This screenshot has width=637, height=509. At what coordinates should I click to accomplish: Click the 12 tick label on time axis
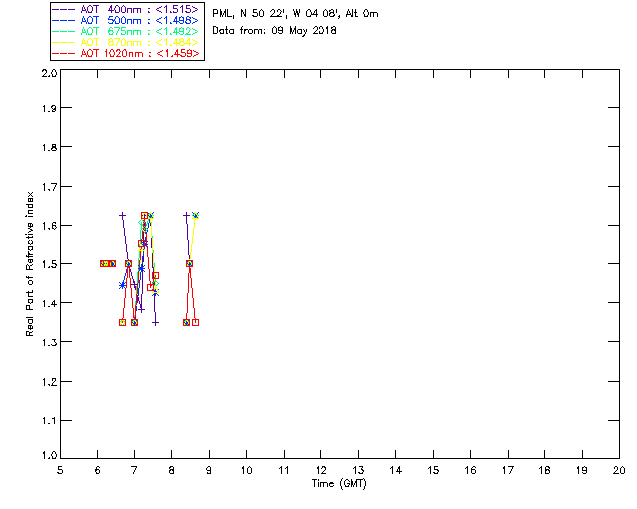click(x=320, y=470)
